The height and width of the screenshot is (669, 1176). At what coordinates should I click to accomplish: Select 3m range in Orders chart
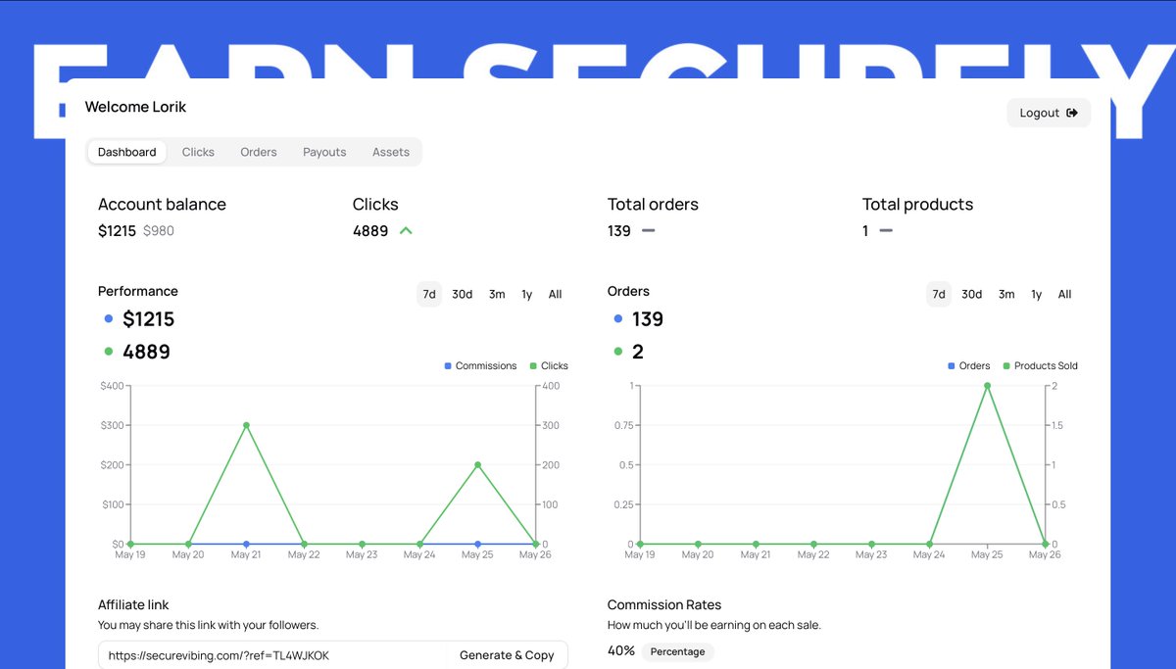tap(1006, 294)
